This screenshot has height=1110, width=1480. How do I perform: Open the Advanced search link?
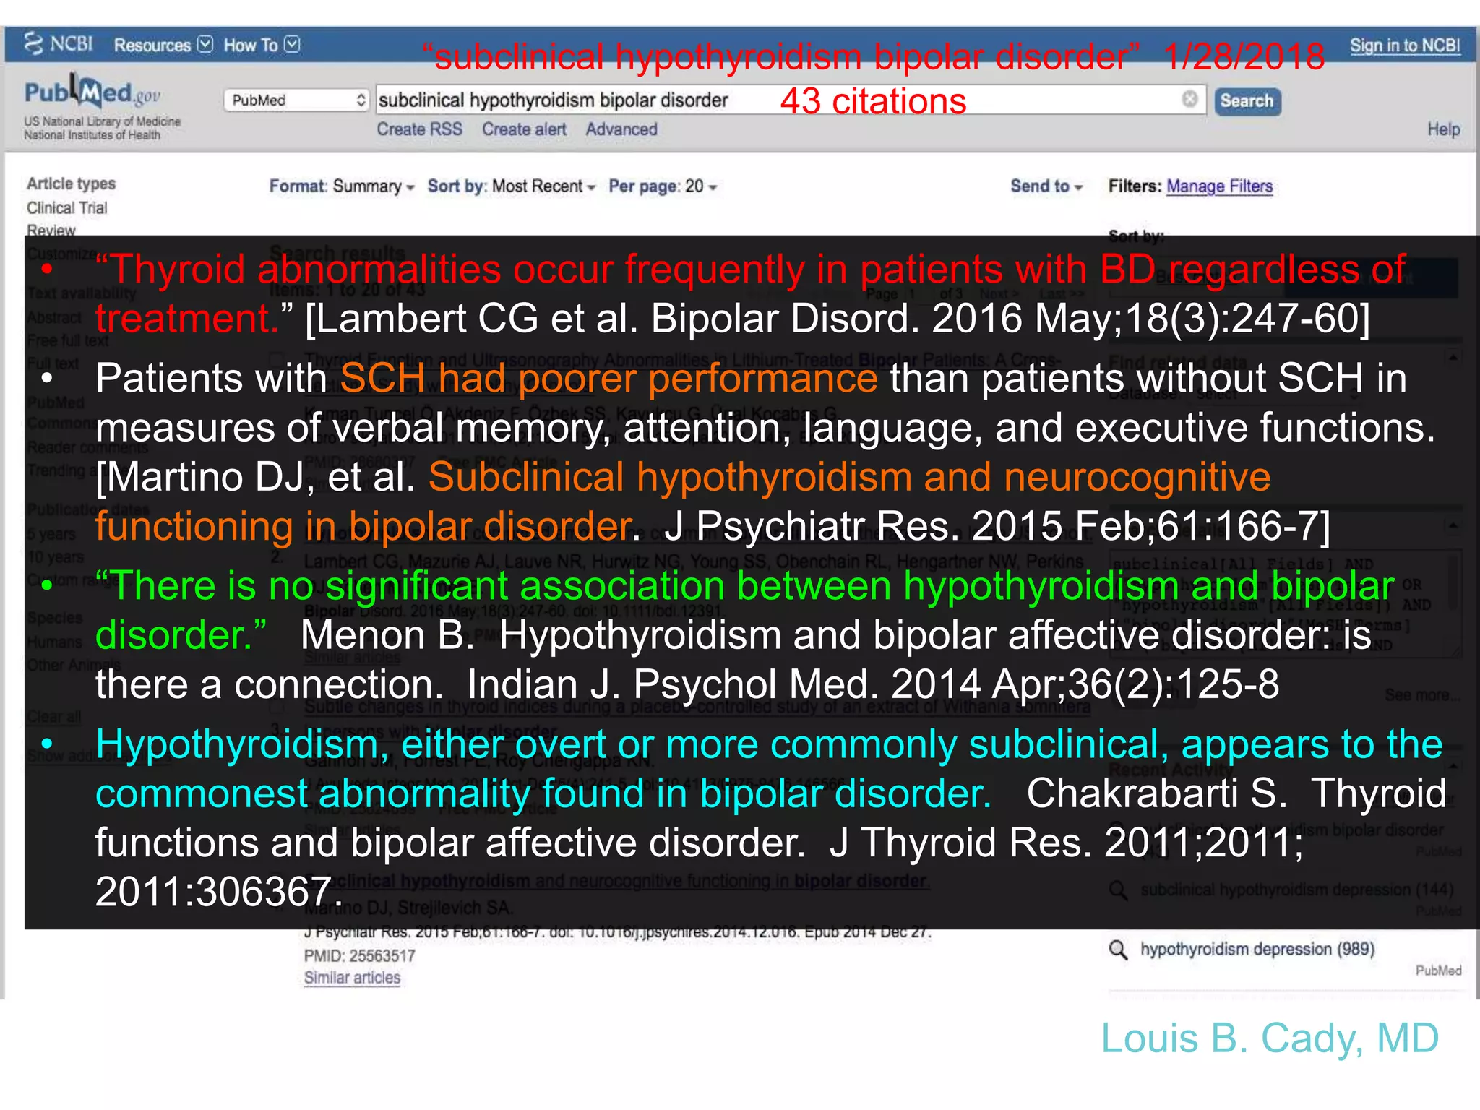tap(621, 129)
